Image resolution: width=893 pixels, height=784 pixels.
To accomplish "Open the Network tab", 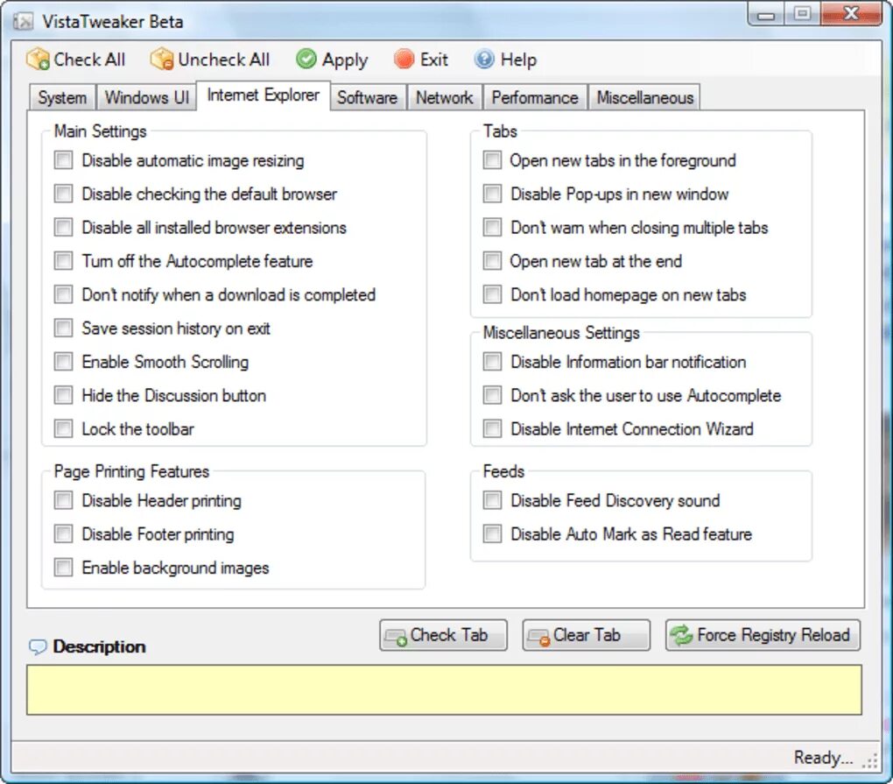I will click(x=444, y=97).
